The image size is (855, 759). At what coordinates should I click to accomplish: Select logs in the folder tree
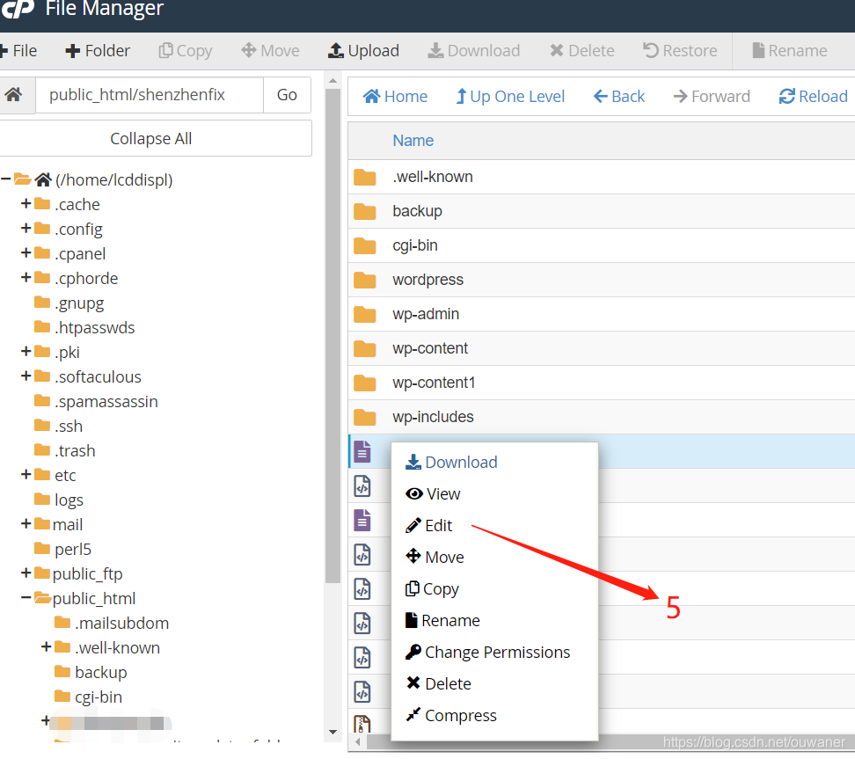(69, 500)
